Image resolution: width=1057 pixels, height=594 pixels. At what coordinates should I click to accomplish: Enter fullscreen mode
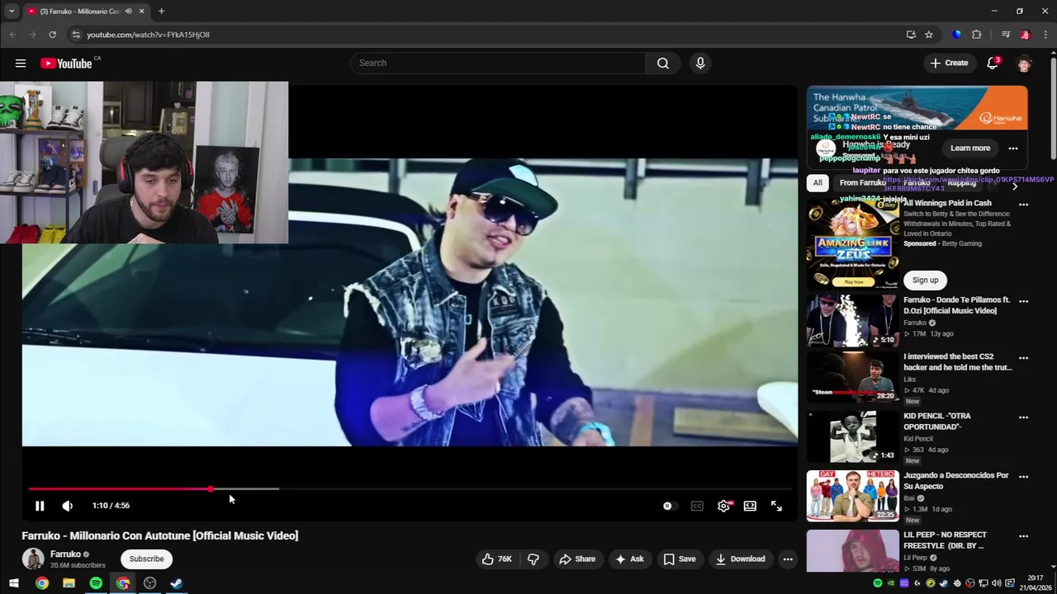(x=776, y=506)
